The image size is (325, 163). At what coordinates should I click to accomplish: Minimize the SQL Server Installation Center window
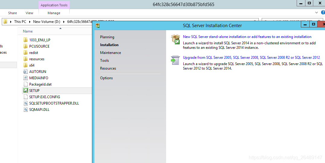[305, 24]
